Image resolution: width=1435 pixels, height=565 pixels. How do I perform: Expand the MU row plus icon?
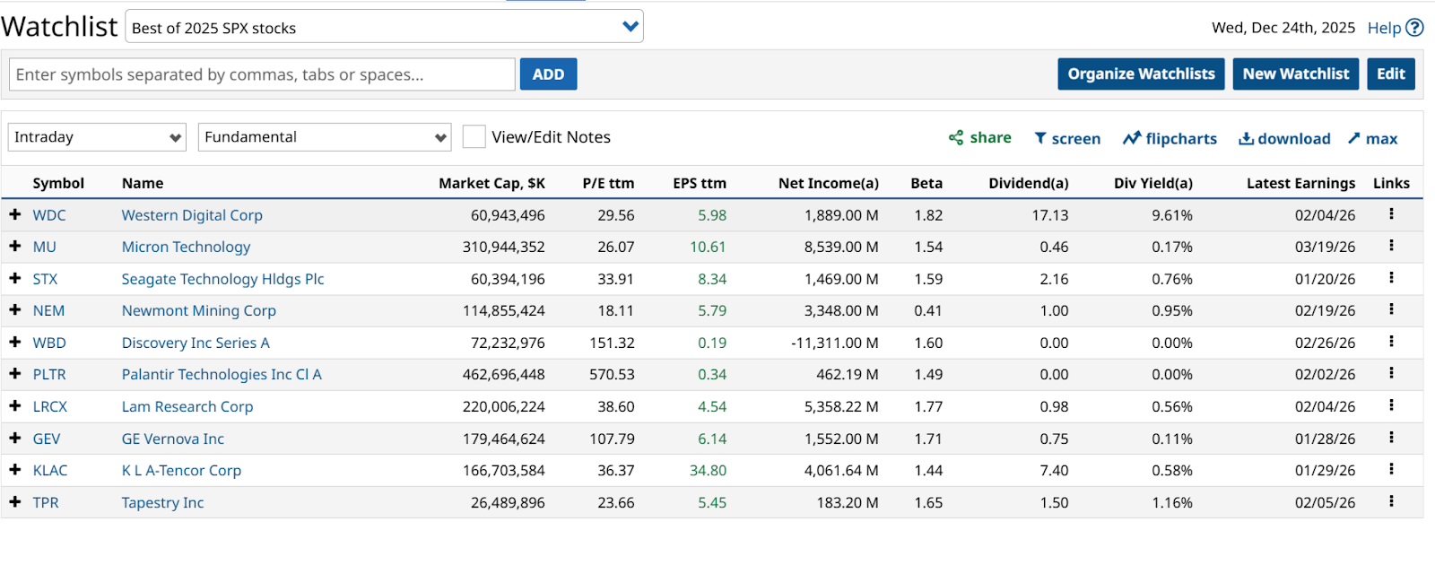[x=15, y=247]
